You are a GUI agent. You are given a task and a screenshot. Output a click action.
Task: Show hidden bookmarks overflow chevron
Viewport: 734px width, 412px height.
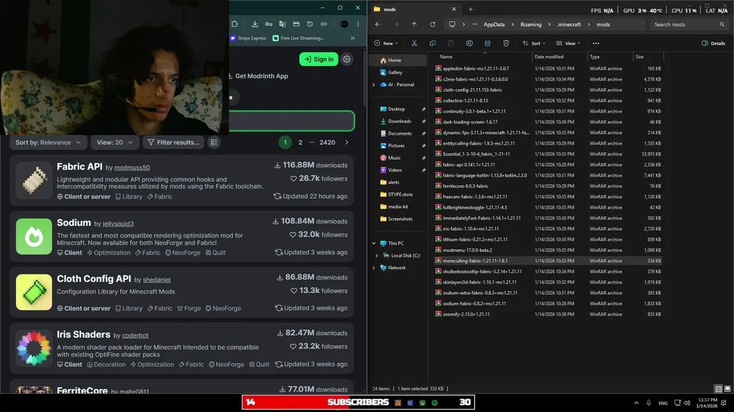pos(353,38)
